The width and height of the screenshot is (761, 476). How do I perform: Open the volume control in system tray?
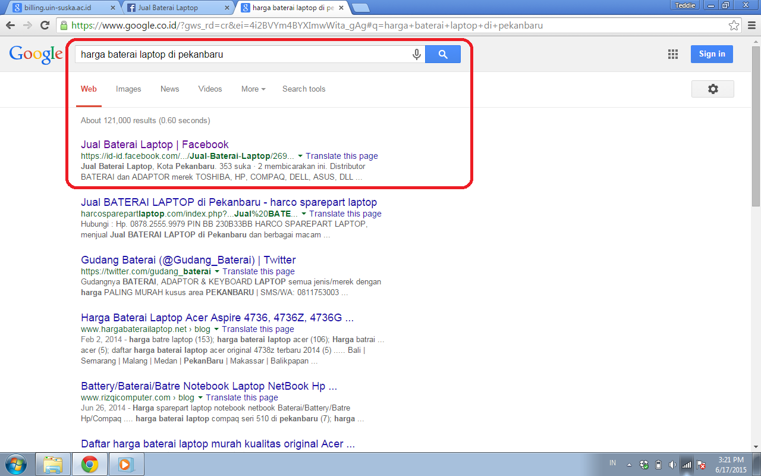tap(672, 465)
